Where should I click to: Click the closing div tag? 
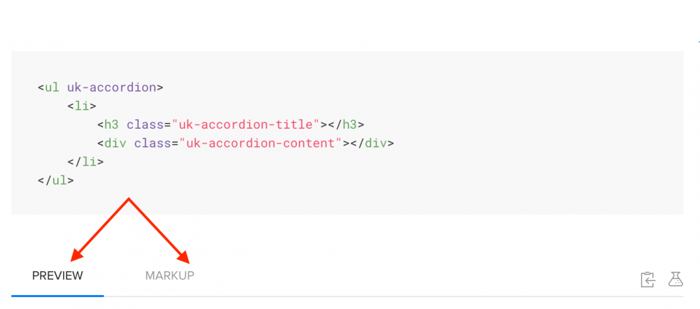[x=371, y=143]
